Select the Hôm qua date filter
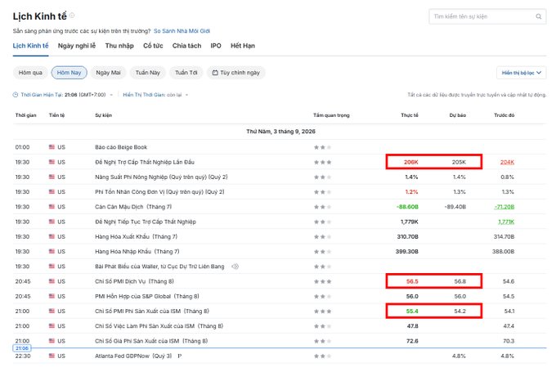 (30, 73)
